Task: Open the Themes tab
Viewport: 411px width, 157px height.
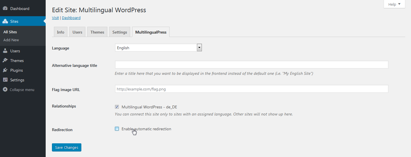Action: click(97, 32)
